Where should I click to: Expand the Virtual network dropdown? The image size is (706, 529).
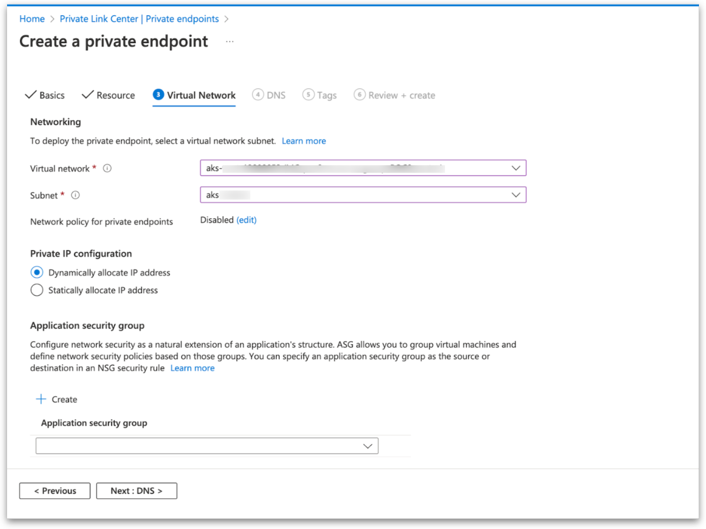click(515, 168)
